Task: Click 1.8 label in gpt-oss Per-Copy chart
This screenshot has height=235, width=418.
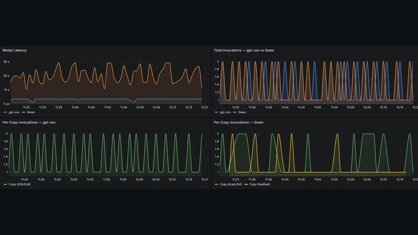Action: (x=5, y=141)
